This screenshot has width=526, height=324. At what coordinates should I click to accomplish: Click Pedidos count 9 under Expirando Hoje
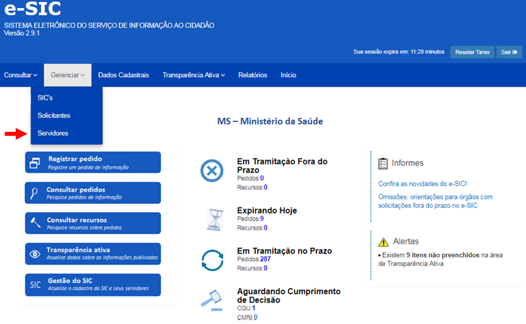pyautogui.click(x=262, y=219)
